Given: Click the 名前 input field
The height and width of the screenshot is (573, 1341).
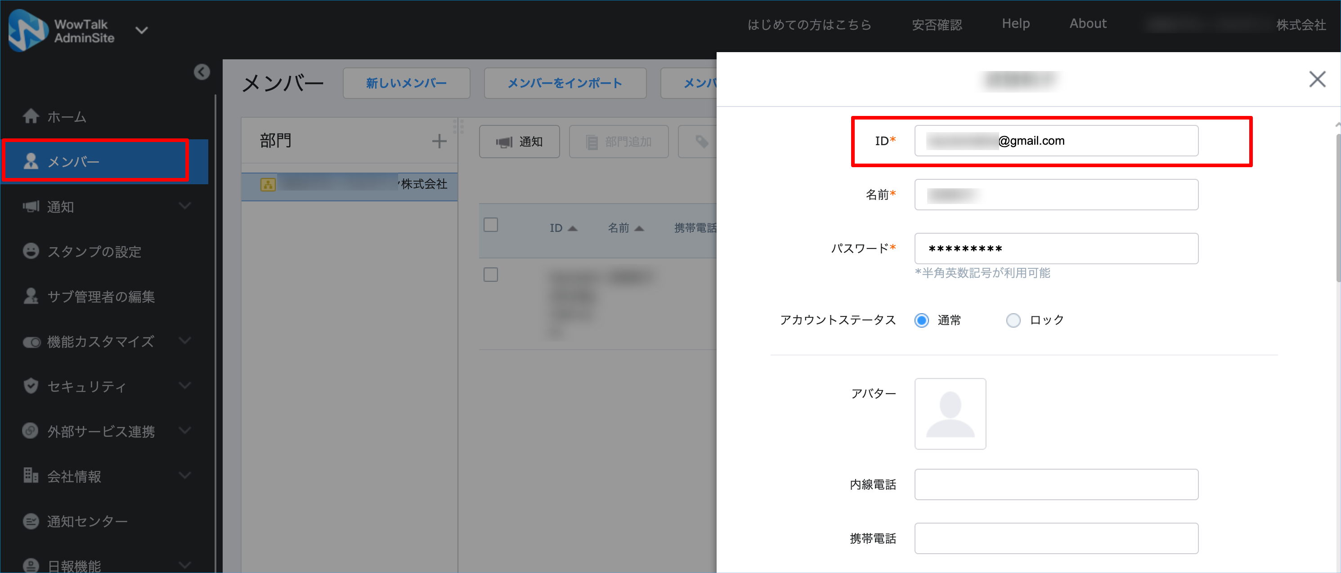Looking at the screenshot, I should coord(1056,195).
